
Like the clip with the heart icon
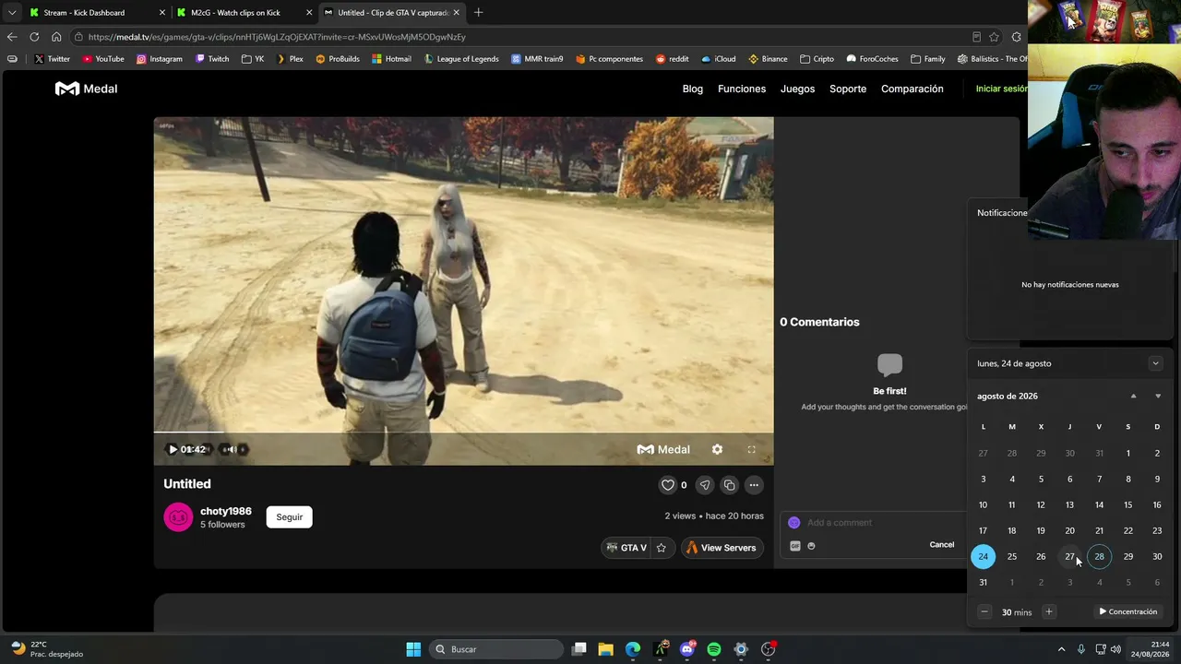point(667,485)
